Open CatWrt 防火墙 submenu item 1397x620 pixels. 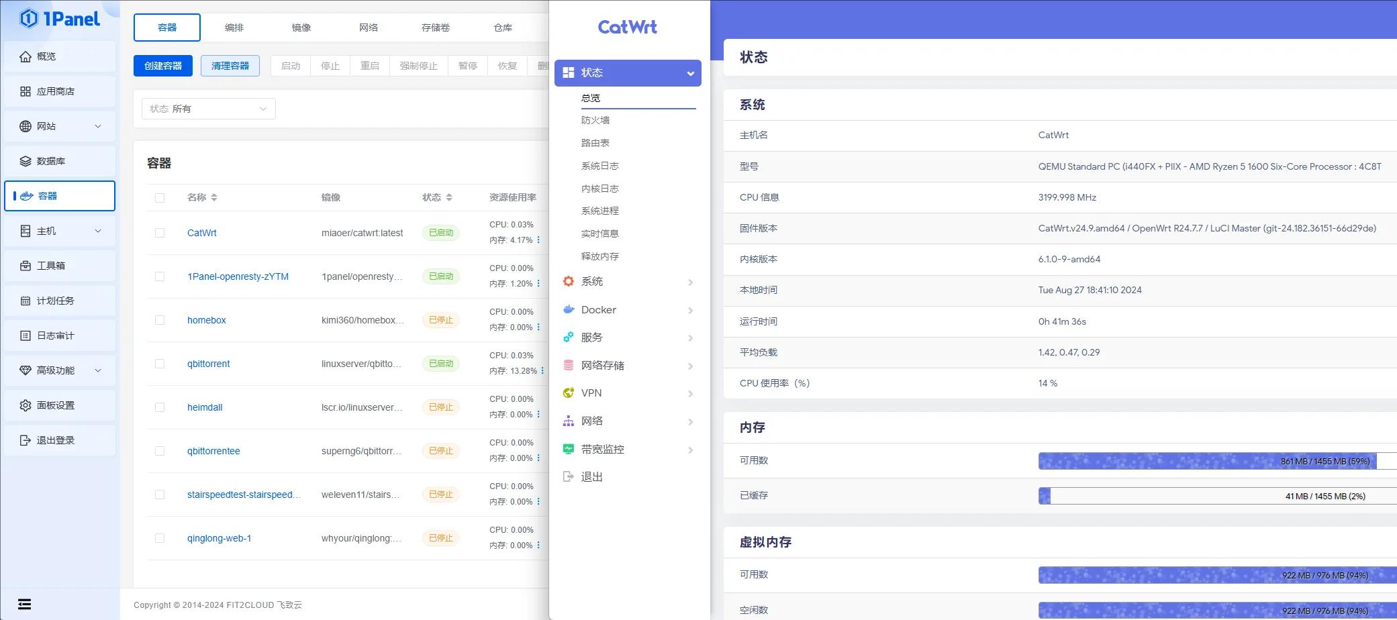coord(595,120)
